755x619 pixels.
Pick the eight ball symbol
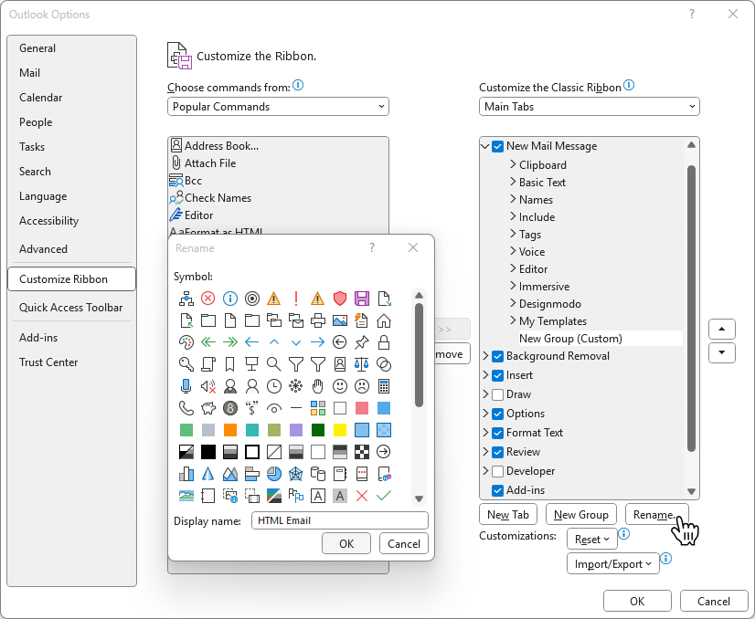230,408
